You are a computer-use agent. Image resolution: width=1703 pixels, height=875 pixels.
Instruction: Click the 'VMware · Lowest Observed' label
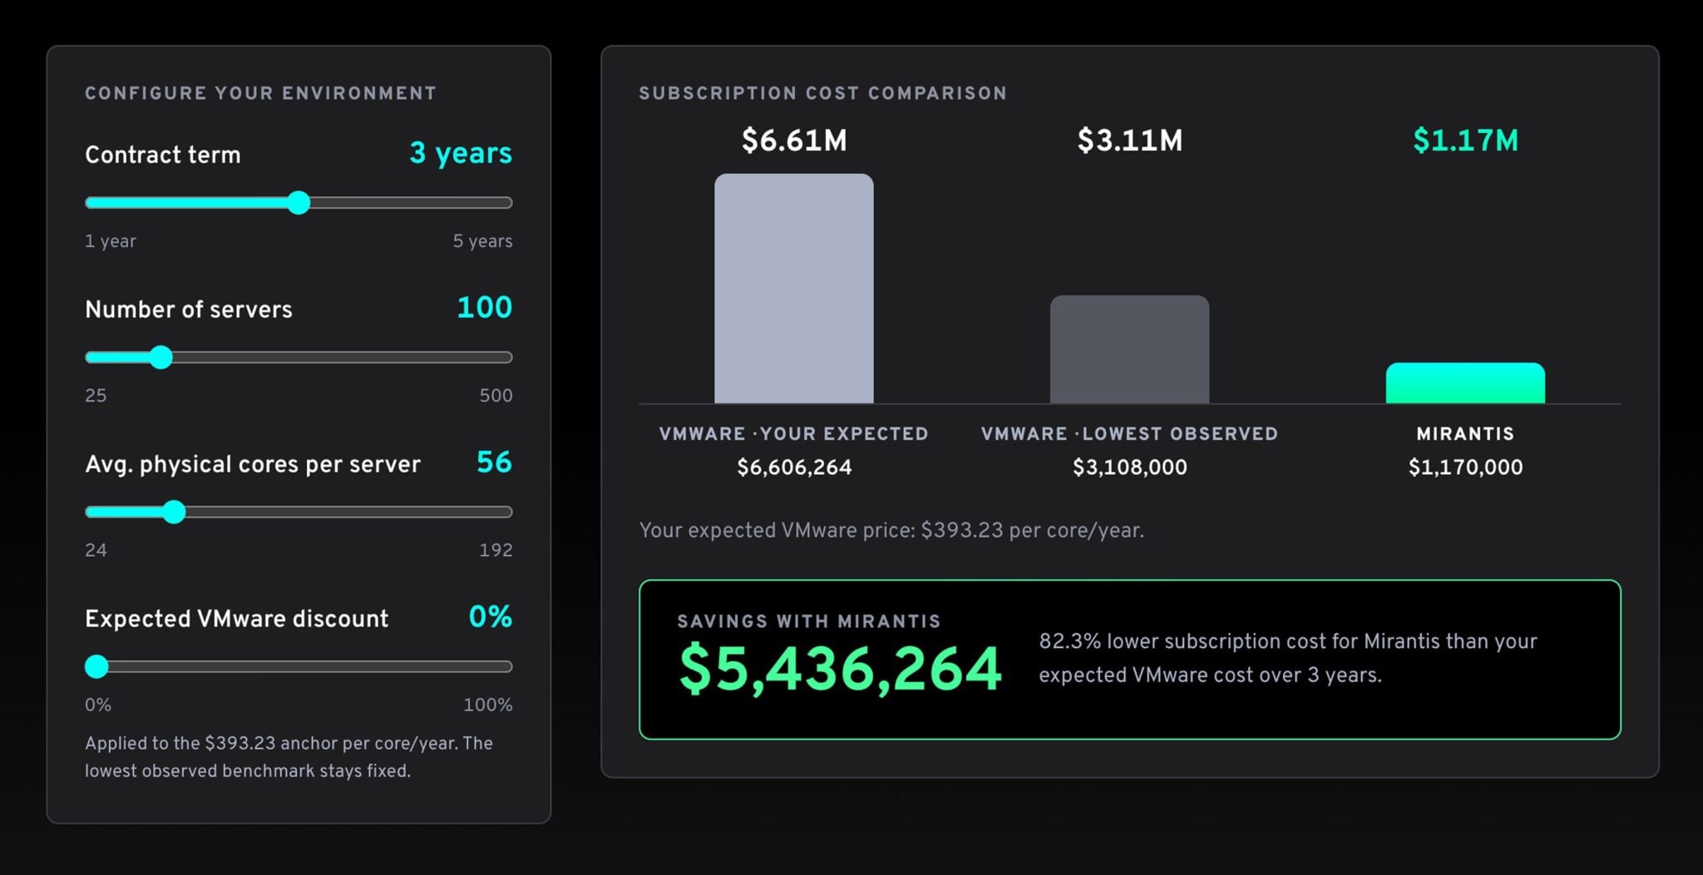[x=1129, y=433]
